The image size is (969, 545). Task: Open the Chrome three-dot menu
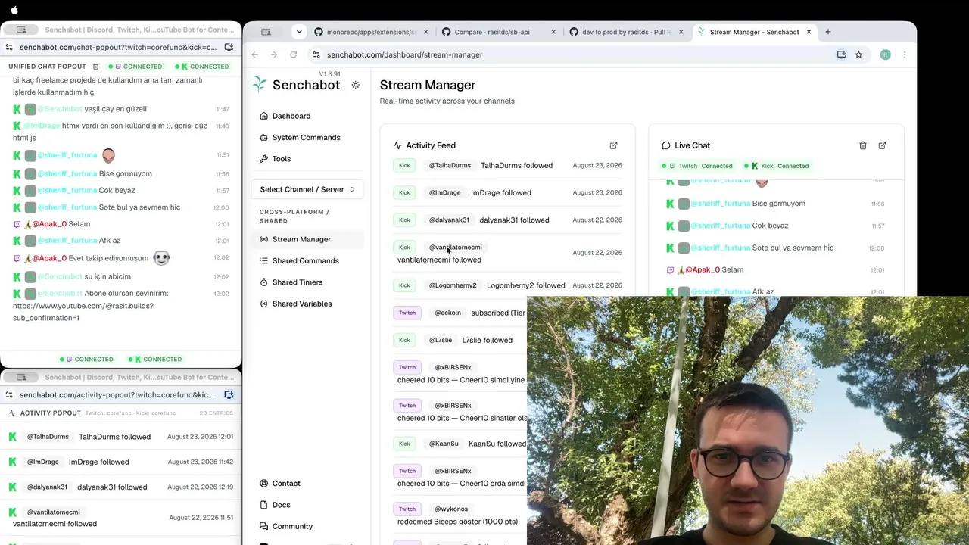[905, 54]
